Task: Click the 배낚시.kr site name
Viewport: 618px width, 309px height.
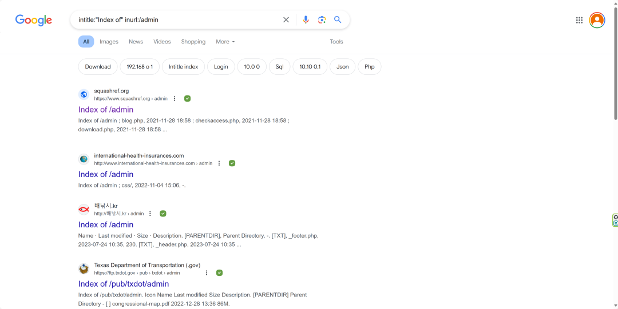Action: point(106,206)
